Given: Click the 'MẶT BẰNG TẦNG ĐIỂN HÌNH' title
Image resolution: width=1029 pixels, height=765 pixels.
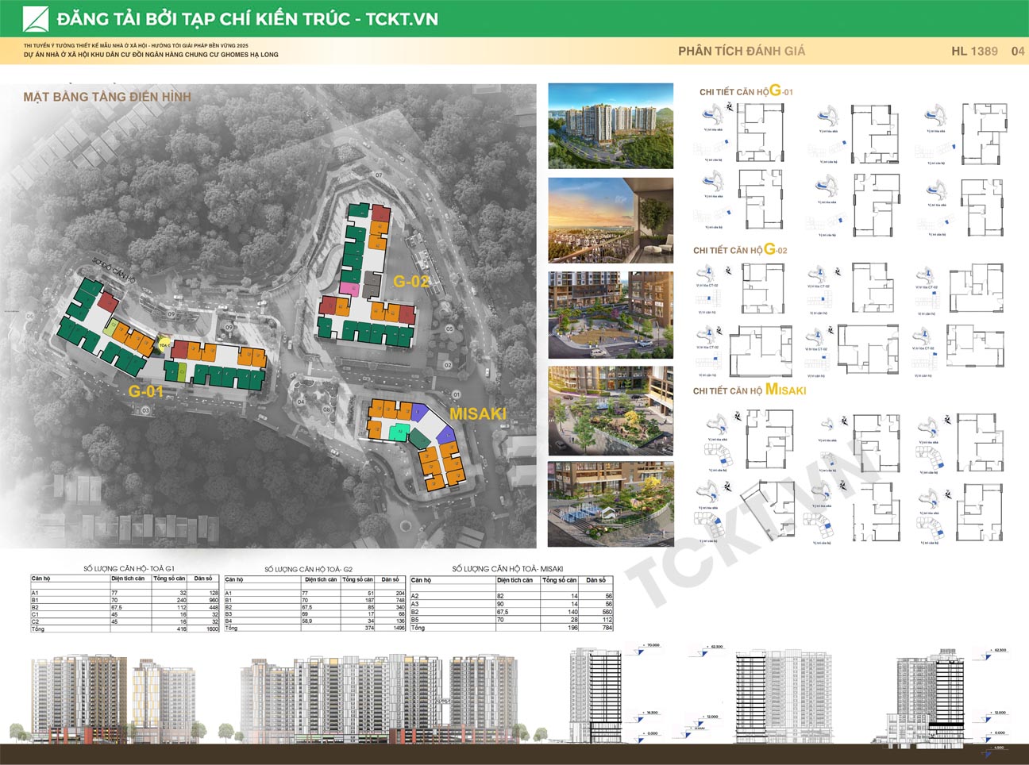Looking at the screenshot, I should coord(107,97).
